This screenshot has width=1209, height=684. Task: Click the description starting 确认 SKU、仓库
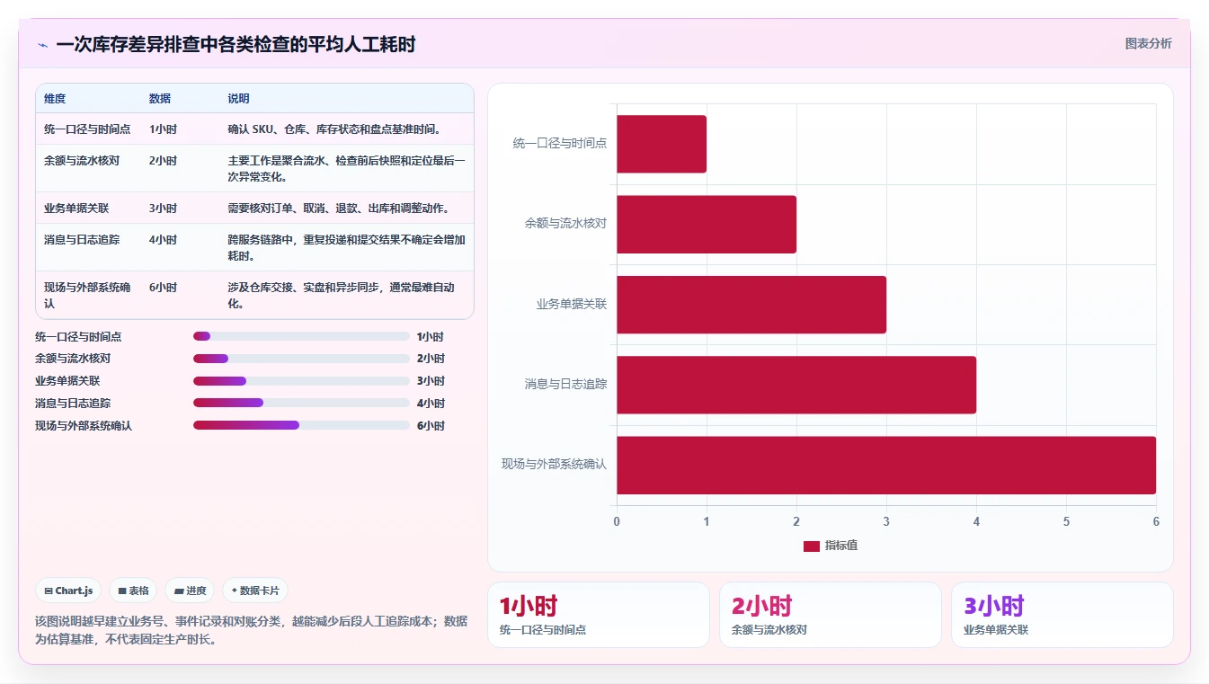click(334, 129)
